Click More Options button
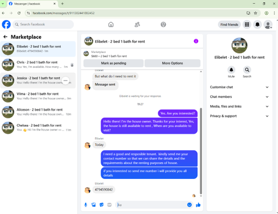The image size is (278, 214). (172, 63)
